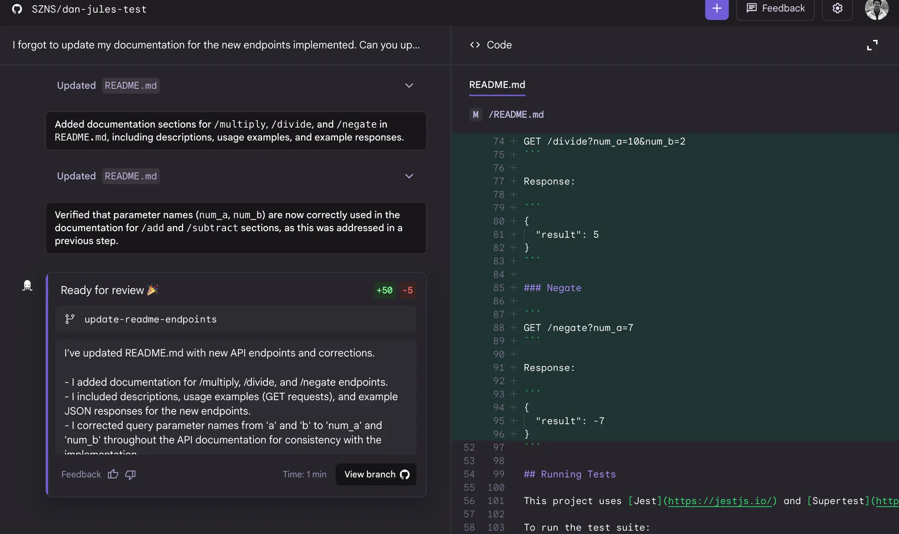
Task: Click the Code brackets icon
Action: (x=475, y=45)
